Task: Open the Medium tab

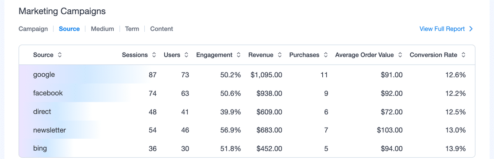Action: 102,29
